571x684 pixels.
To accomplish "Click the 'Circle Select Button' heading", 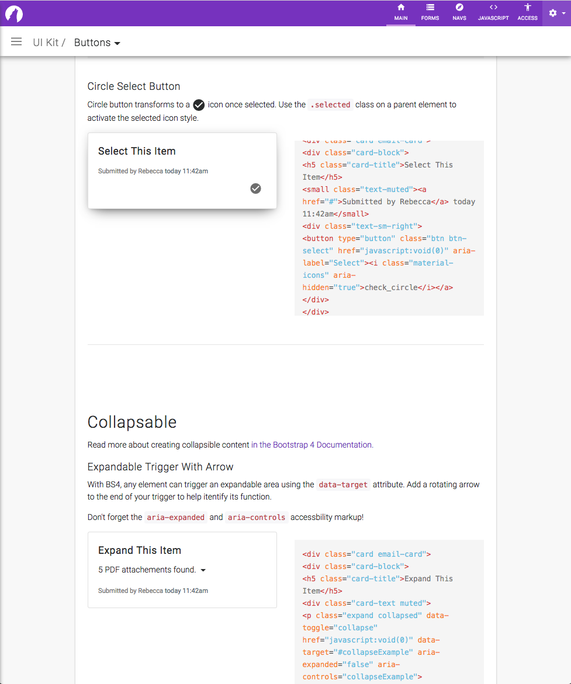I will tap(134, 86).
